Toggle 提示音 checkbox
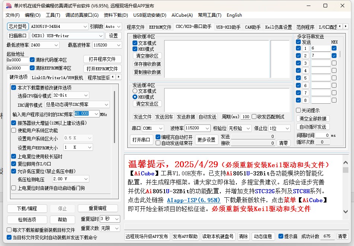354x246 pixels. (281, 236)
